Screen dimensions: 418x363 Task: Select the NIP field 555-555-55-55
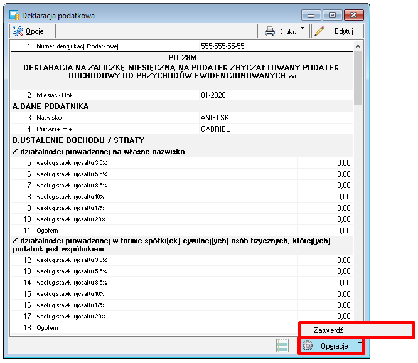(x=276, y=46)
